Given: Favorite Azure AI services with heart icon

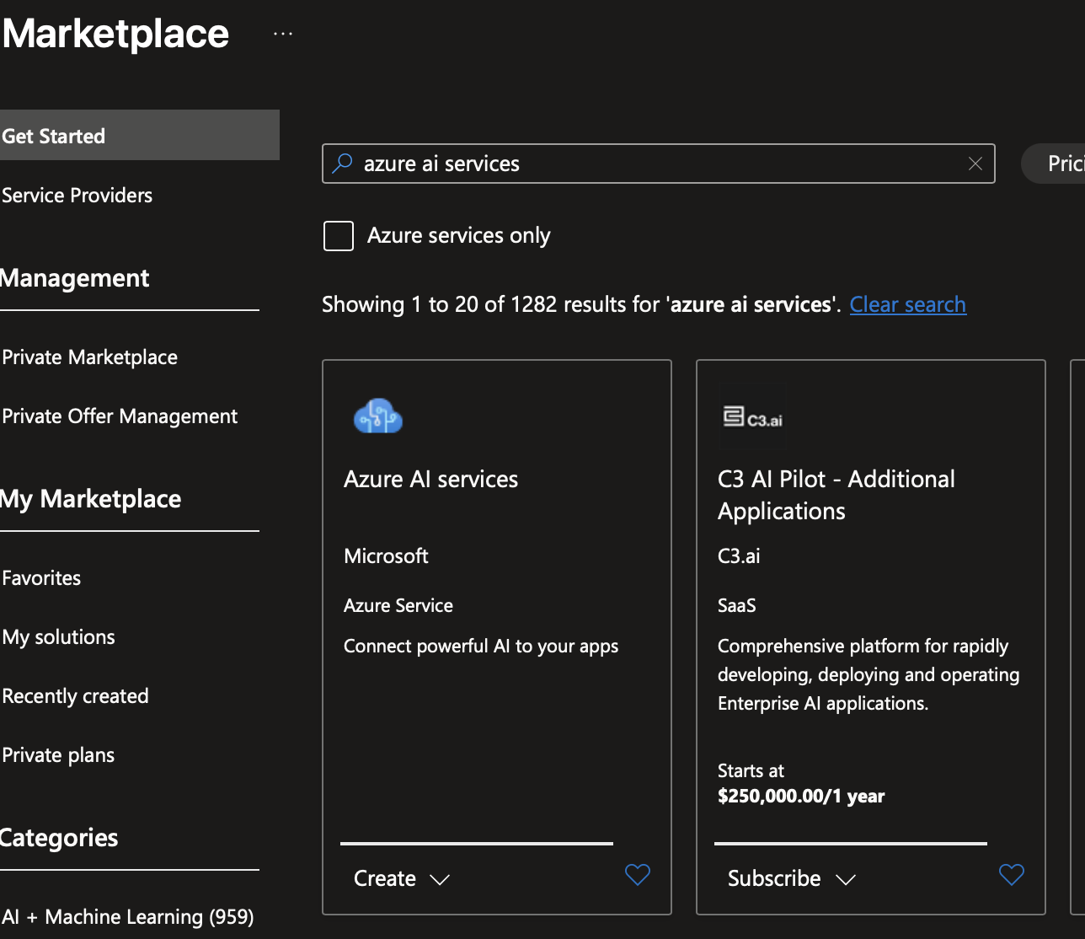Looking at the screenshot, I should [x=638, y=875].
